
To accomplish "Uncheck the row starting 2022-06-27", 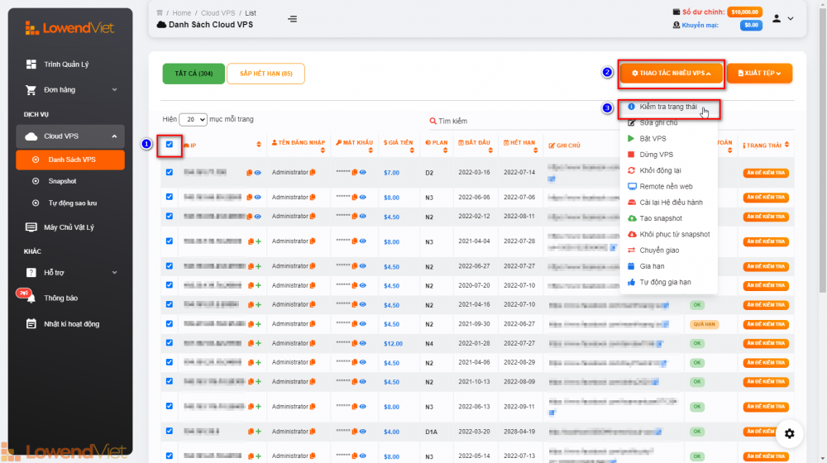I will (x=170, y=265).
